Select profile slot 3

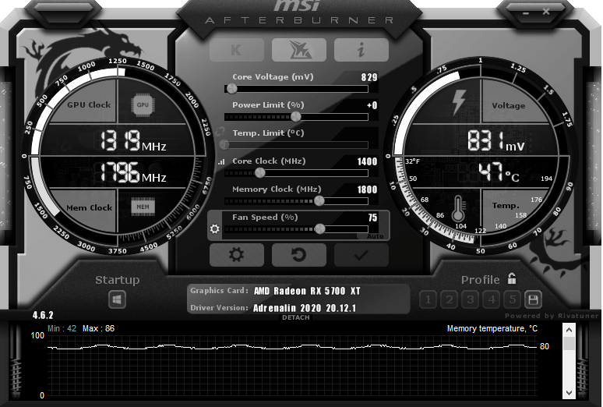pos(470,299)
